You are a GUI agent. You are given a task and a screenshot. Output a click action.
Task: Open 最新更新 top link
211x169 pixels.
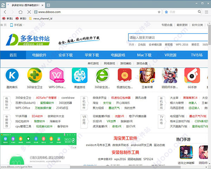point(182,25)
